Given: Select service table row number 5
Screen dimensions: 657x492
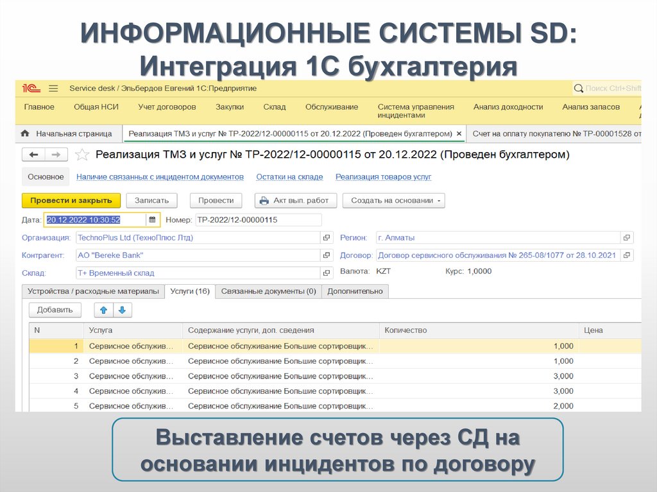Looking at the screenshot, I should 335,405.
